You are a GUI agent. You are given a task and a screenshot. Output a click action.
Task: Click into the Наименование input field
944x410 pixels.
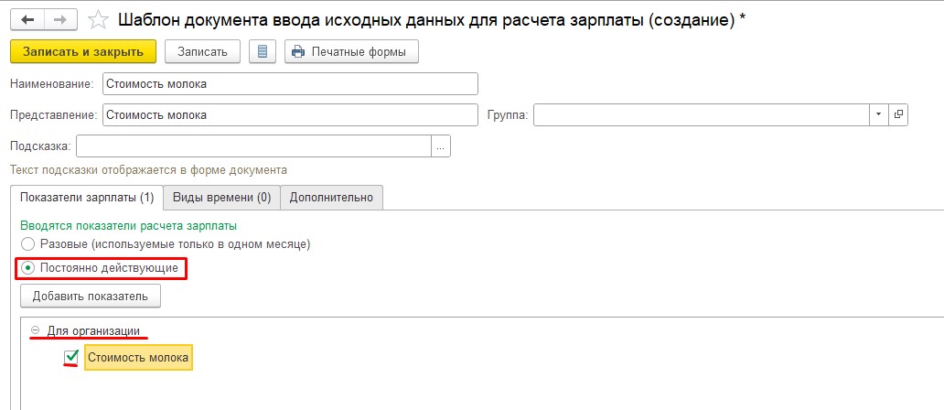coord(290,84)
